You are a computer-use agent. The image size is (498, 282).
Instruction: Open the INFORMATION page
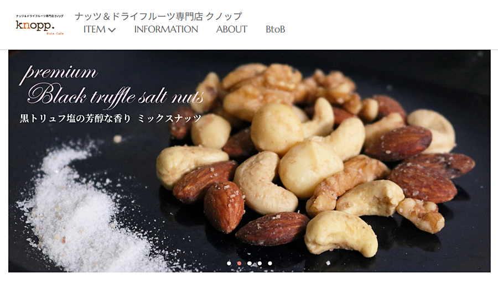tap(166, 29)
